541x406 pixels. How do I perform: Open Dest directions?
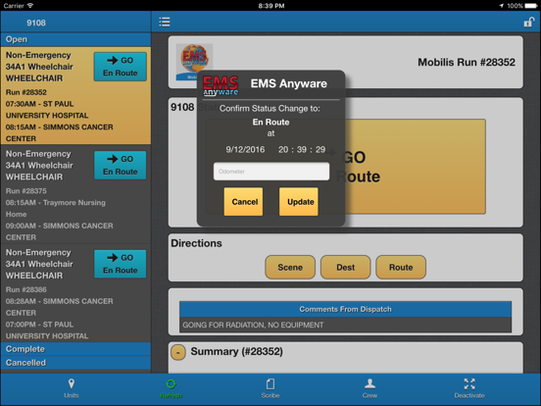tap(345, 267)
